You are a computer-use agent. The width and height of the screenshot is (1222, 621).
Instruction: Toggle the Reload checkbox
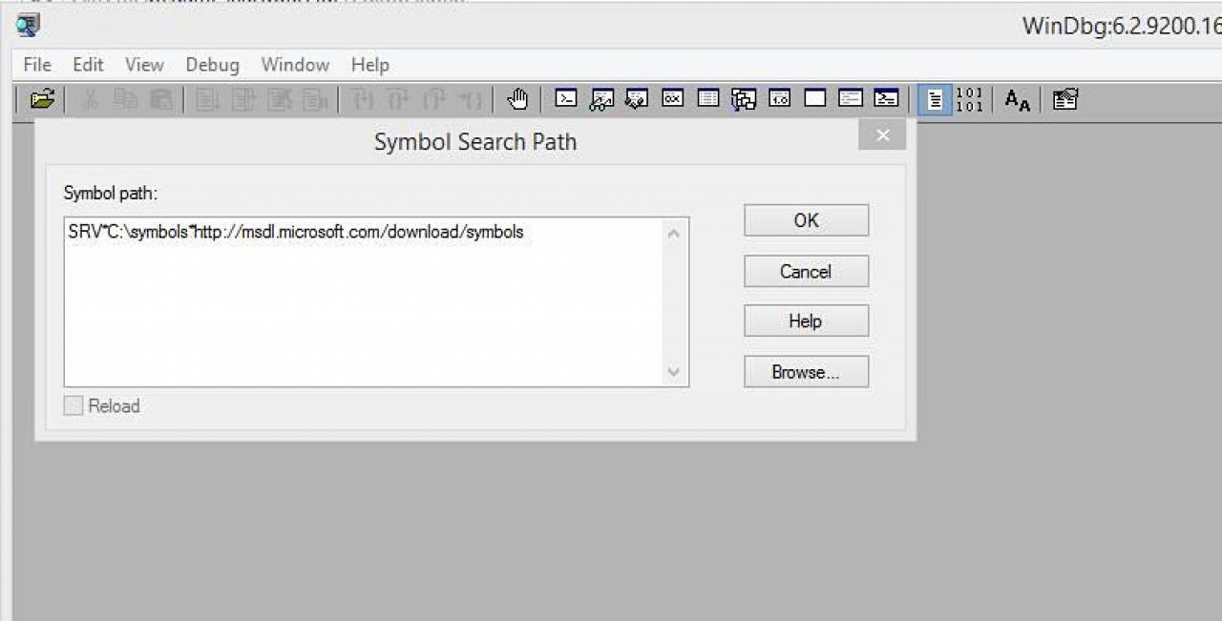tap(74, 406)
